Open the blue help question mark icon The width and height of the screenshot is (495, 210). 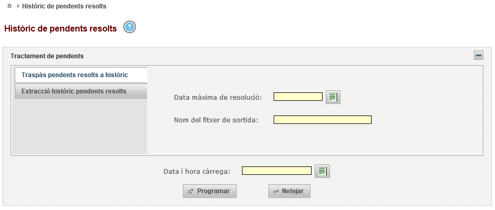130,27
